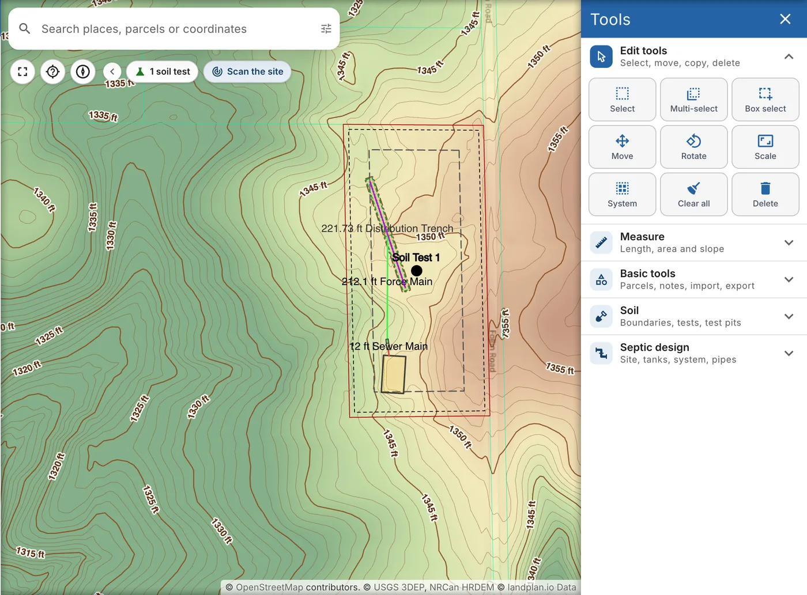Click the back chevron beside soil test chip
Image resolution: width=807 pixels, height=595 pixels.
112,72
